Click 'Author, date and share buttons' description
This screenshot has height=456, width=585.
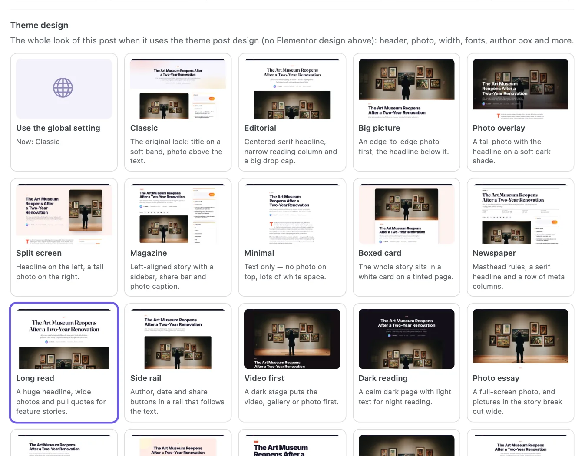click(x=177, y=402)
